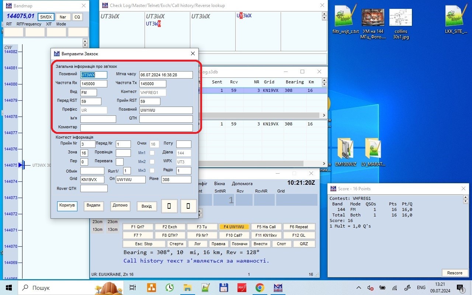Click the Grid field with KN19VX
The width and height of the screenshot is (472, 295).
(92, 180)
